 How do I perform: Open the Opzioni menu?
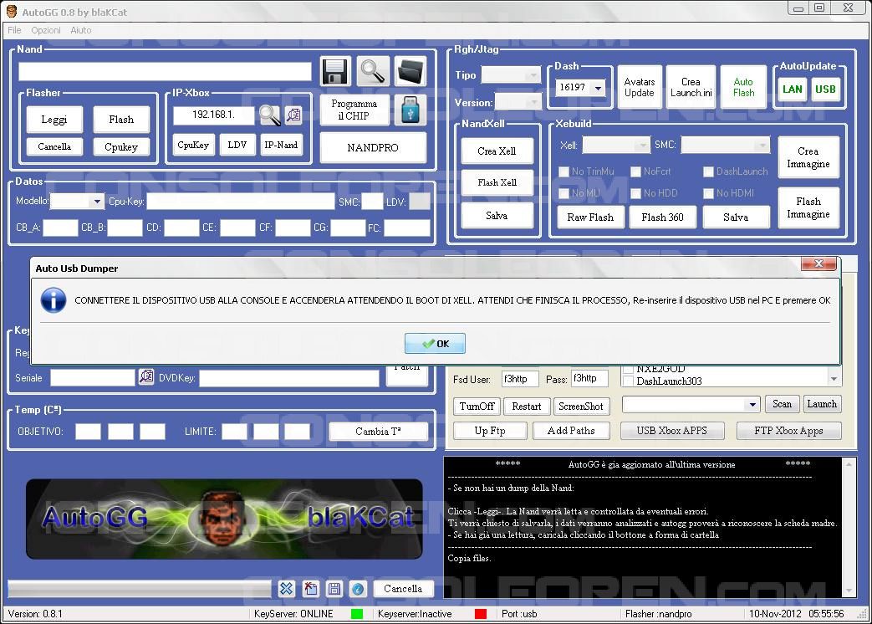46,30
